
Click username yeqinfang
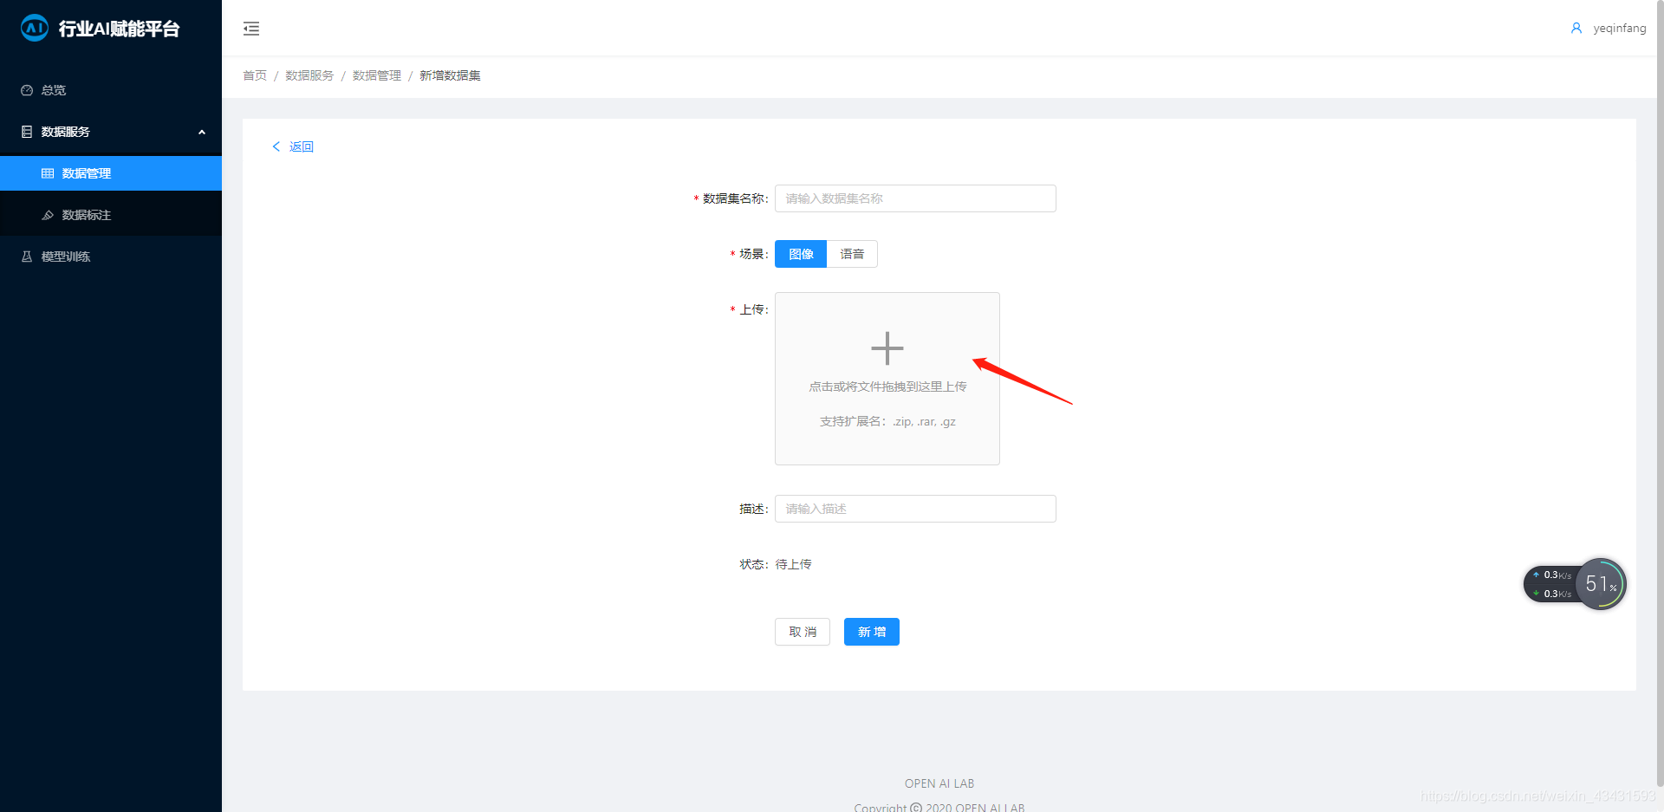pyautogui.click(x=1619, y=29)
